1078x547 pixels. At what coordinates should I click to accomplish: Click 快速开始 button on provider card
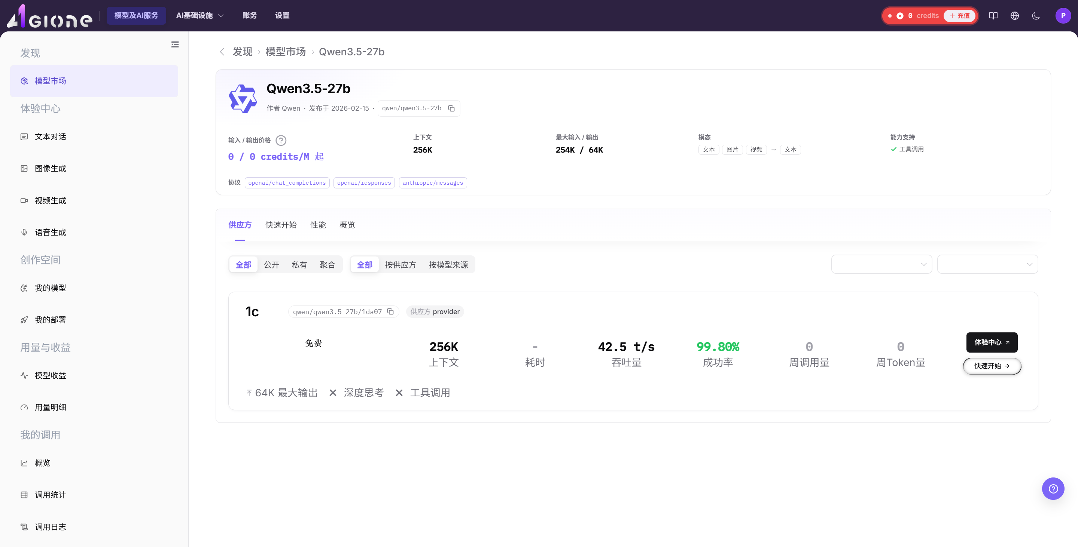(992, 366)
